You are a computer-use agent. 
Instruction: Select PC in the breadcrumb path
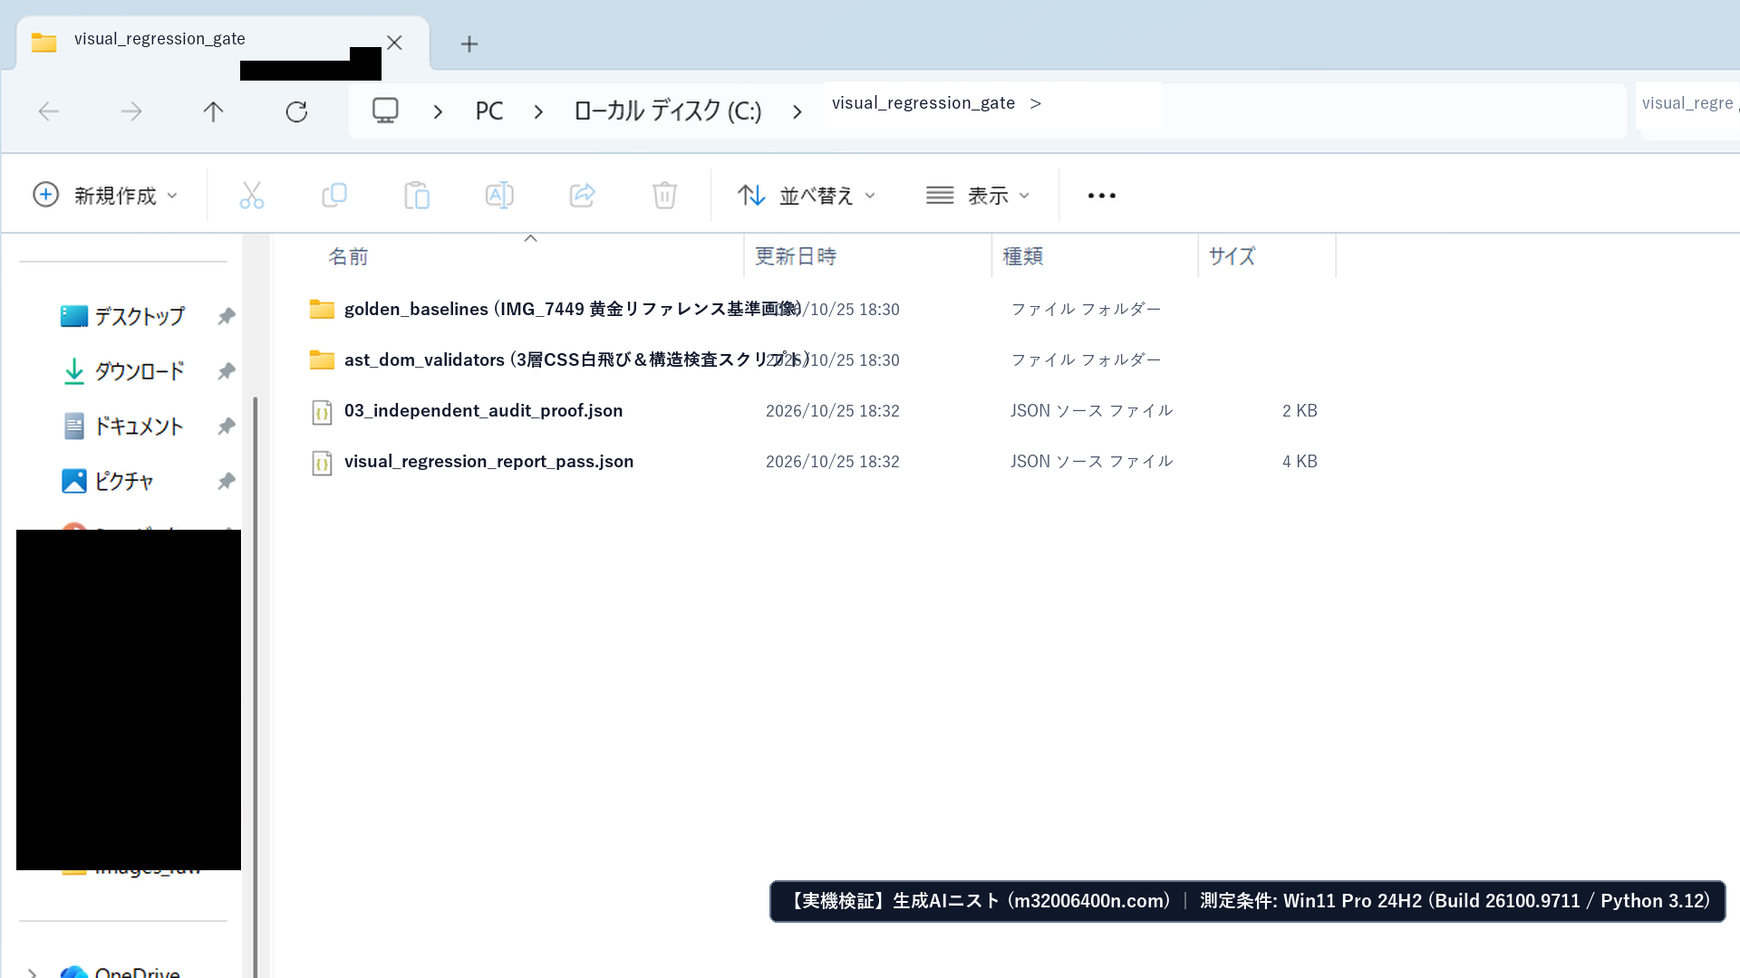click(x=488, y=111)
